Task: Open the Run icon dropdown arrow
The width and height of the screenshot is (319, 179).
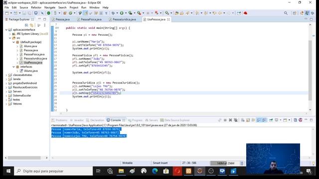Action: point(126,13)
